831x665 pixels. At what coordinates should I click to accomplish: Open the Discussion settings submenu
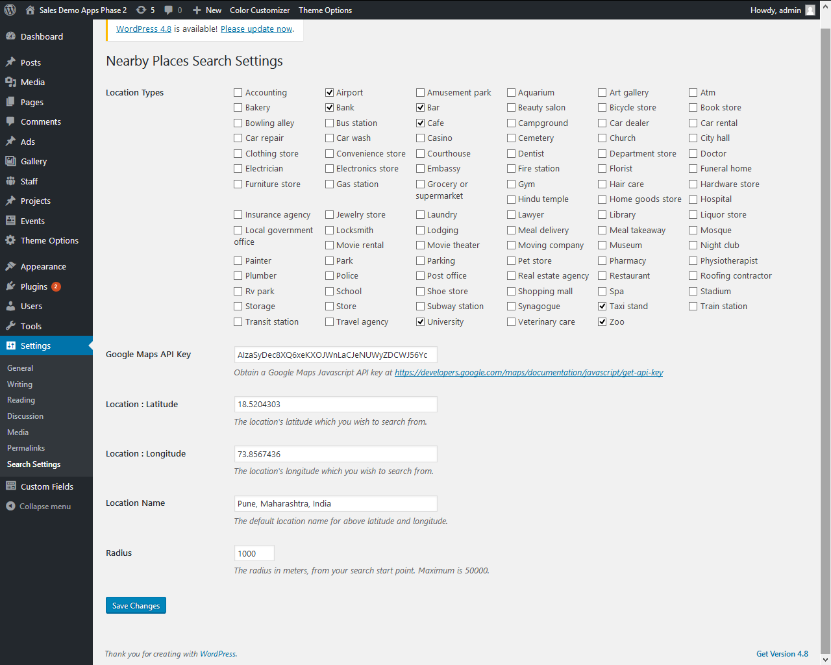pyautogui.click(x=25, y=416)
